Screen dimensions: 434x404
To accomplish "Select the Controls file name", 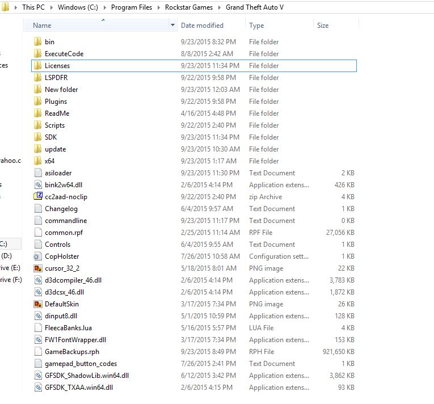I will coord(57,244).
